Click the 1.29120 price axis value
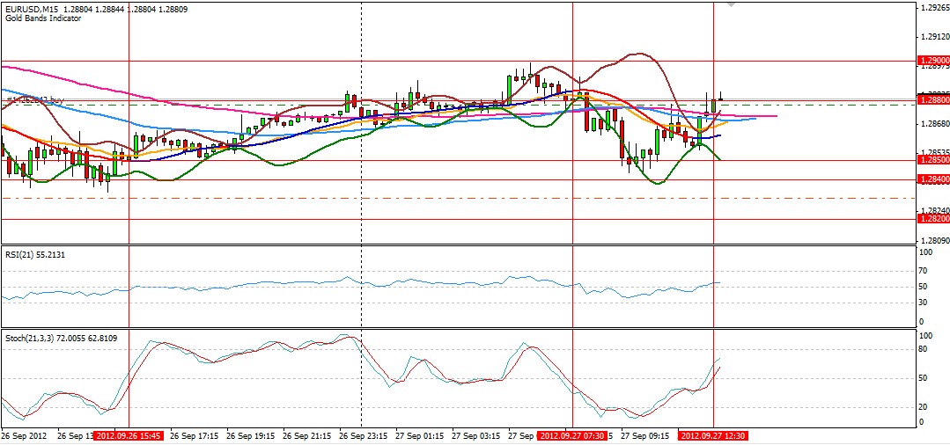This screenshot has height=445, width=950. pyautogui.click(x=934, y=37)
